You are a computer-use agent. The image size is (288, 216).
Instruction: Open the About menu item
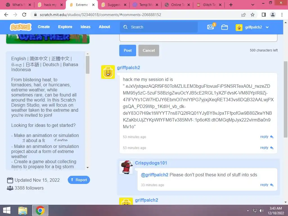pyautogui.click(x=104, y=27)
